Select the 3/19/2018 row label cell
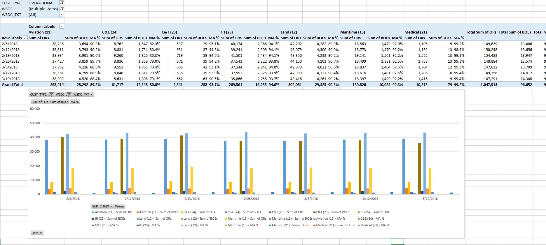The image size is (546, 245). (11, 79)
